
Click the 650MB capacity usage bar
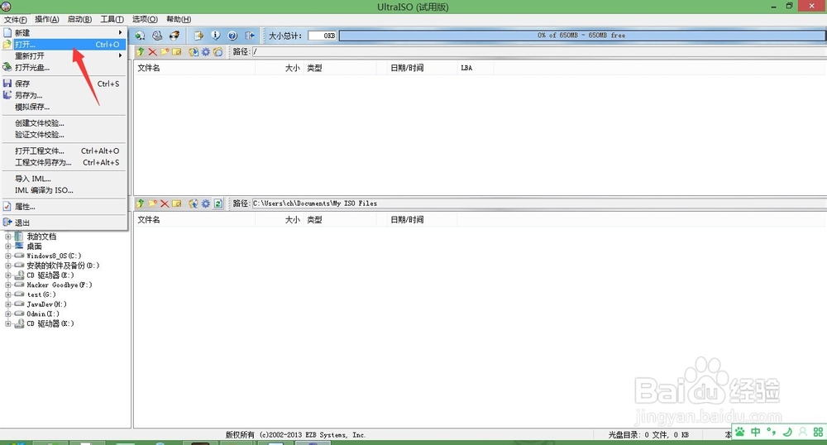click(581, 36)
